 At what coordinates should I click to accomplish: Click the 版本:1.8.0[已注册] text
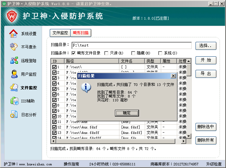151,18
